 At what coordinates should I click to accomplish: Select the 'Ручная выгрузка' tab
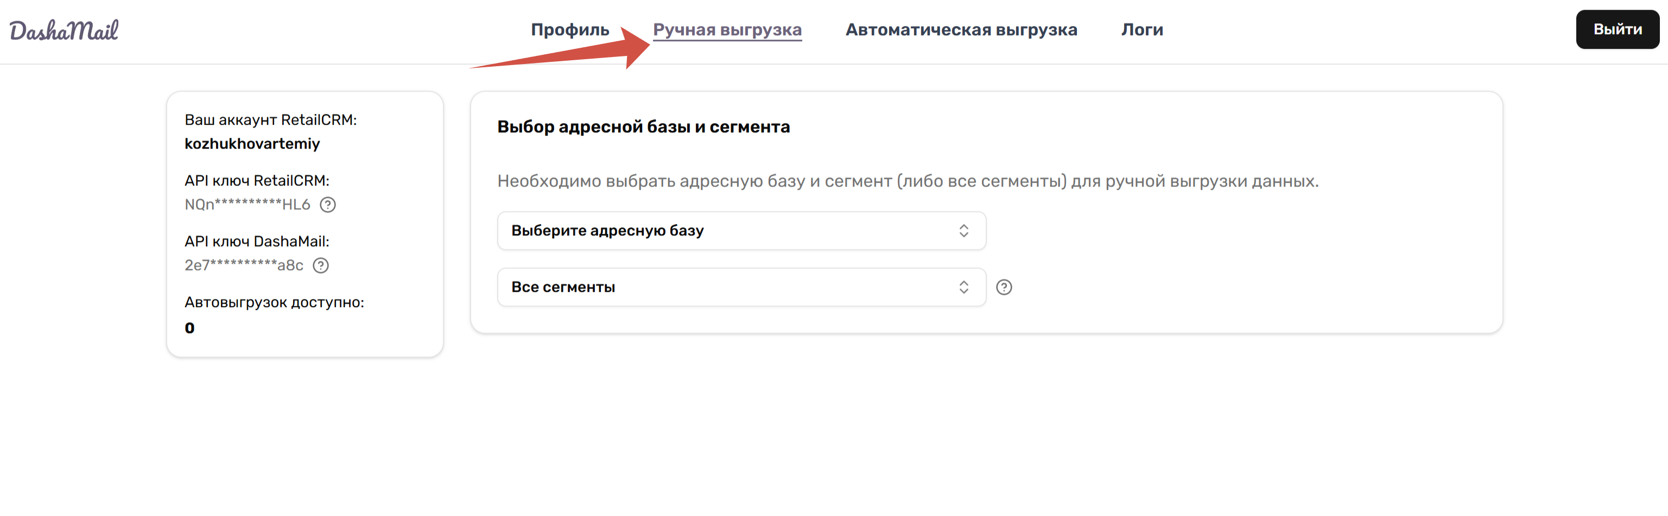(x=727, y=30)
